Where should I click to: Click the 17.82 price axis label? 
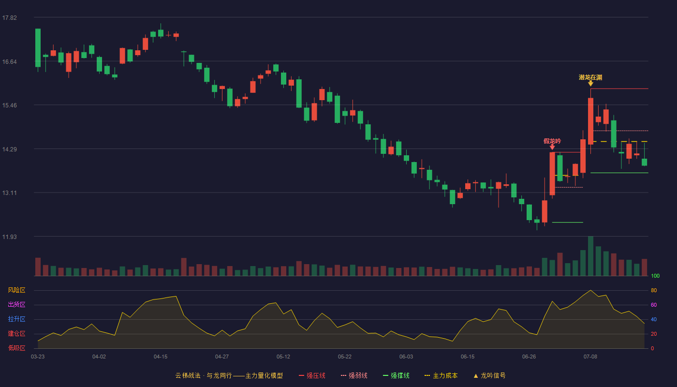(x=9, y=18)
